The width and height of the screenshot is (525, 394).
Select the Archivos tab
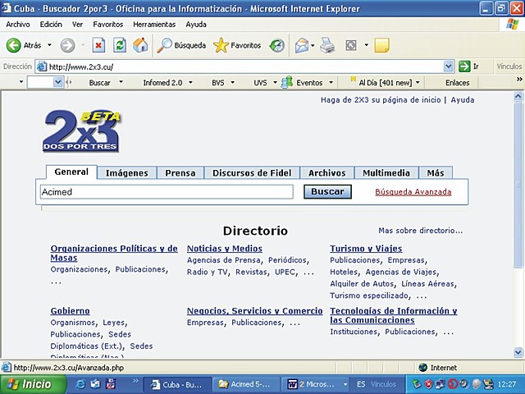(326, 173)
